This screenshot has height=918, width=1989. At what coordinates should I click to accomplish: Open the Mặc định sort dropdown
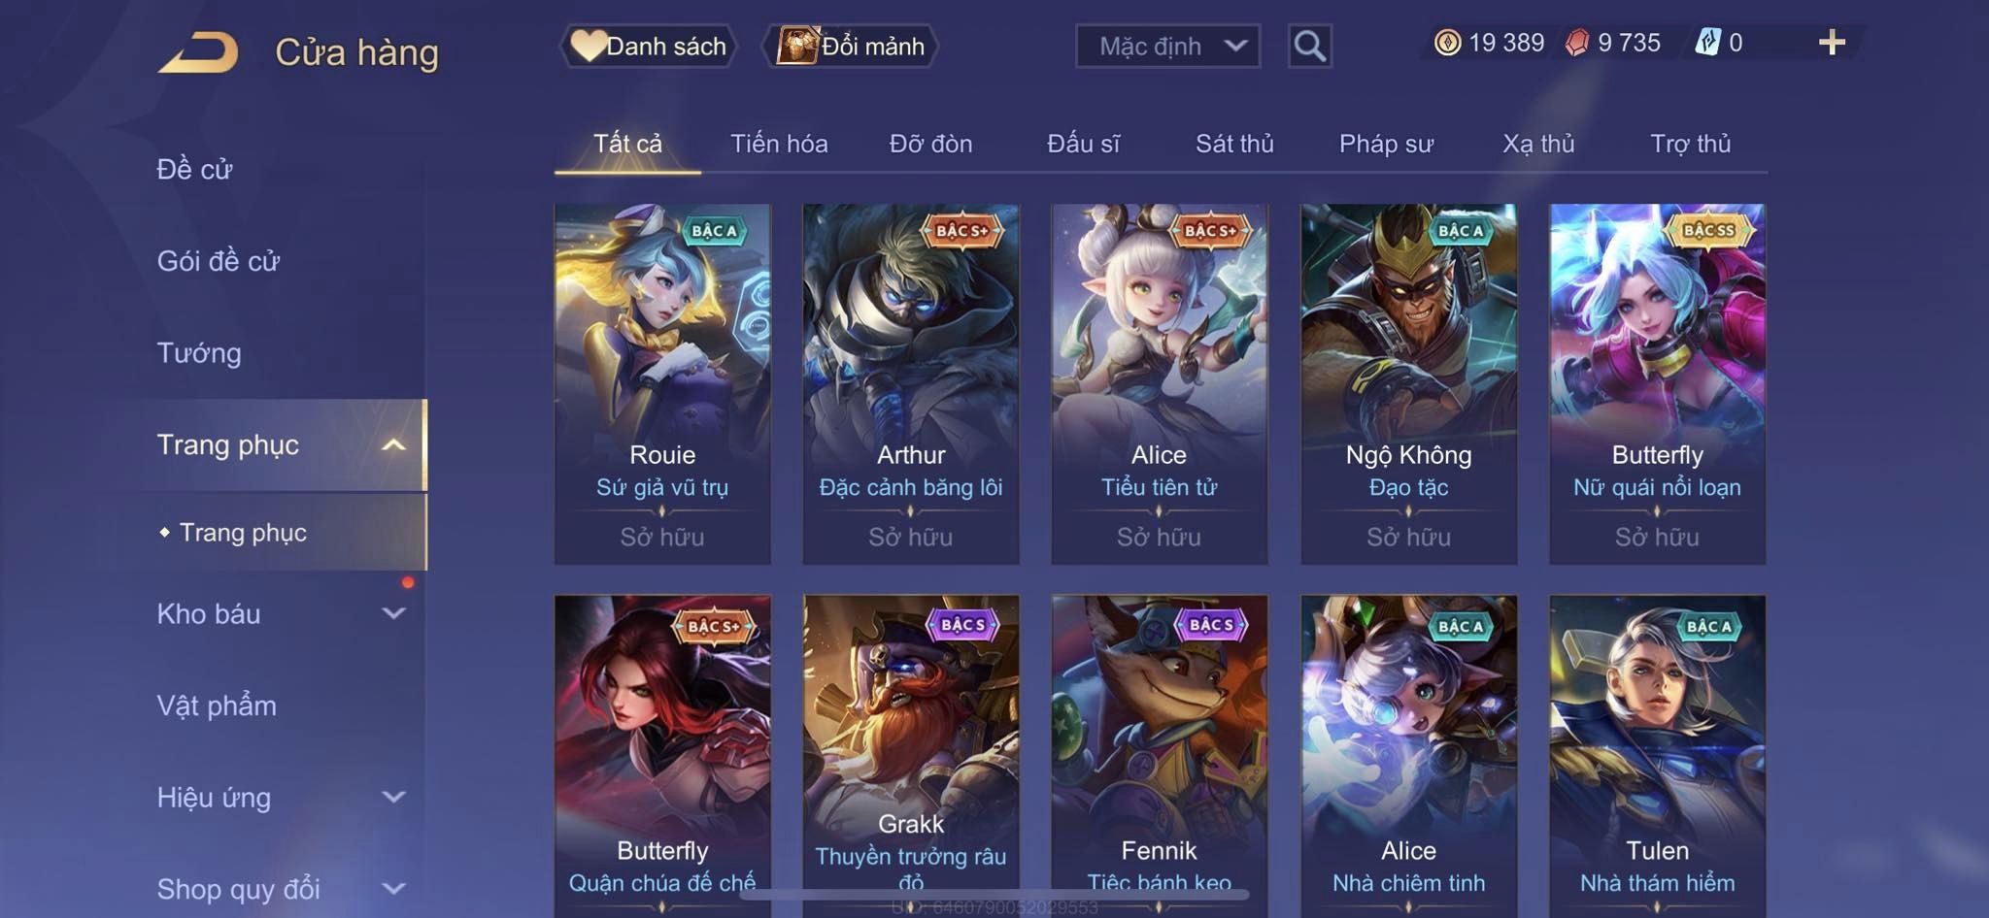[1167, 46]
